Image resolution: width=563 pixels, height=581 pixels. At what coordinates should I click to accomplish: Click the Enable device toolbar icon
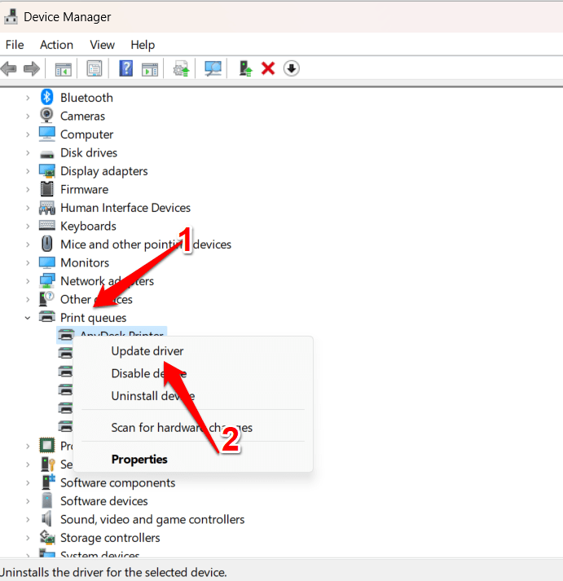point(245,68)
